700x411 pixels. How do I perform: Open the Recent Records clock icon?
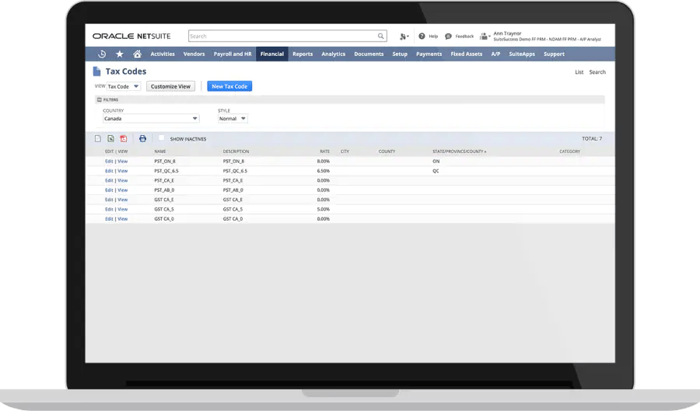coord(102,54)
